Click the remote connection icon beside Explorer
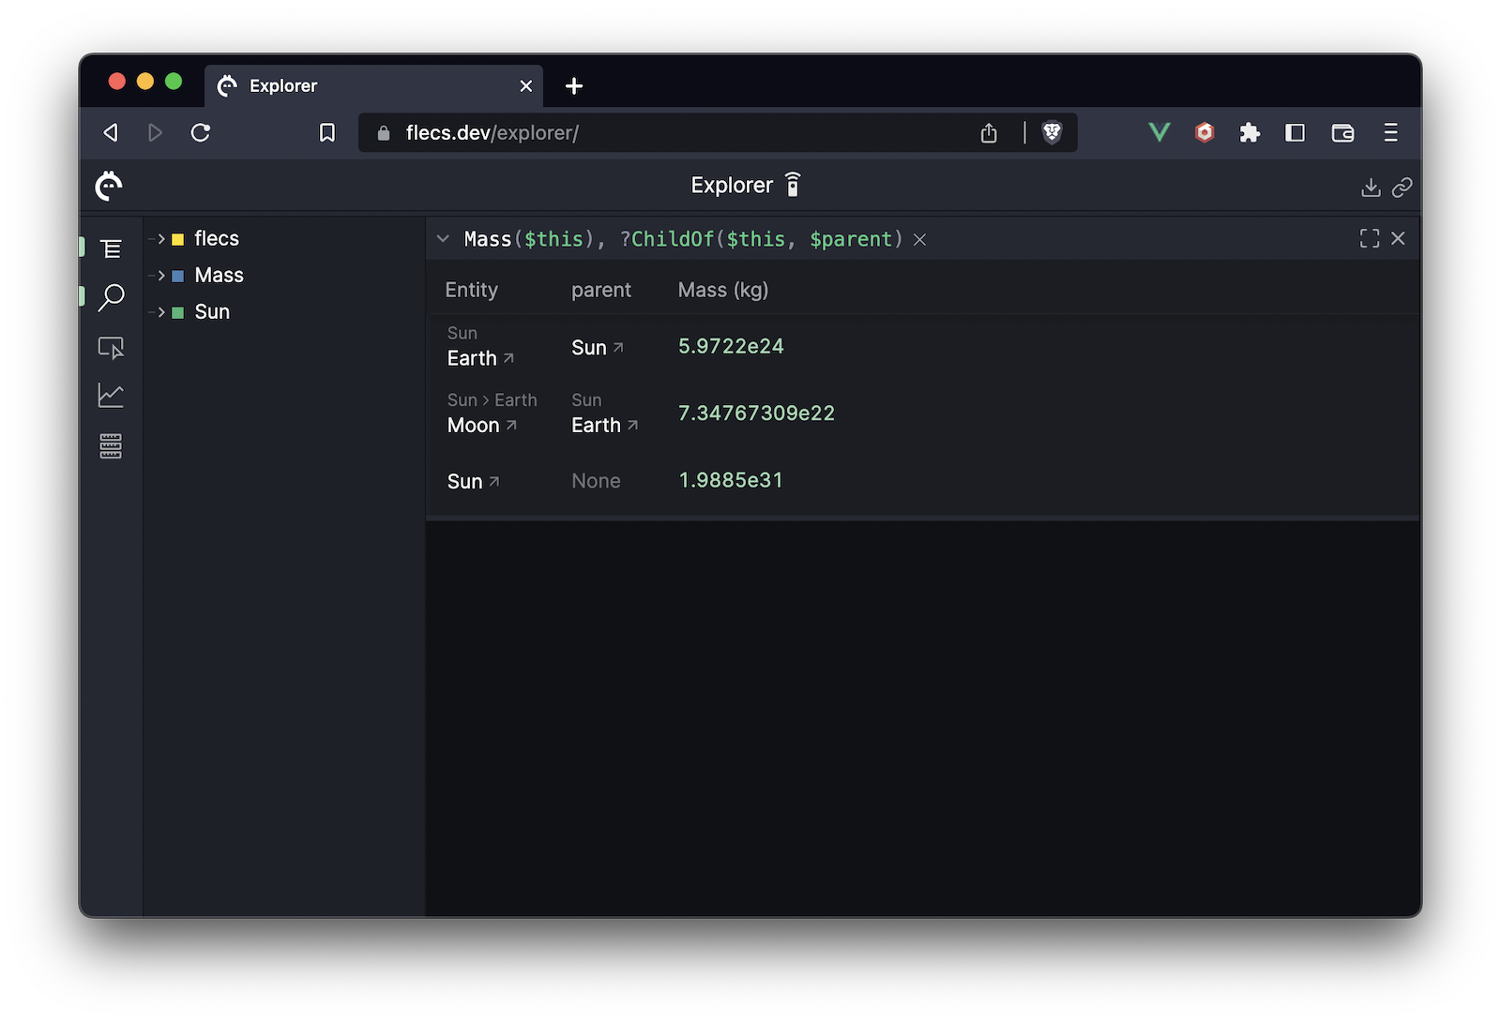The height and width of the screenshot is (1022, 1501). (793, 186)
